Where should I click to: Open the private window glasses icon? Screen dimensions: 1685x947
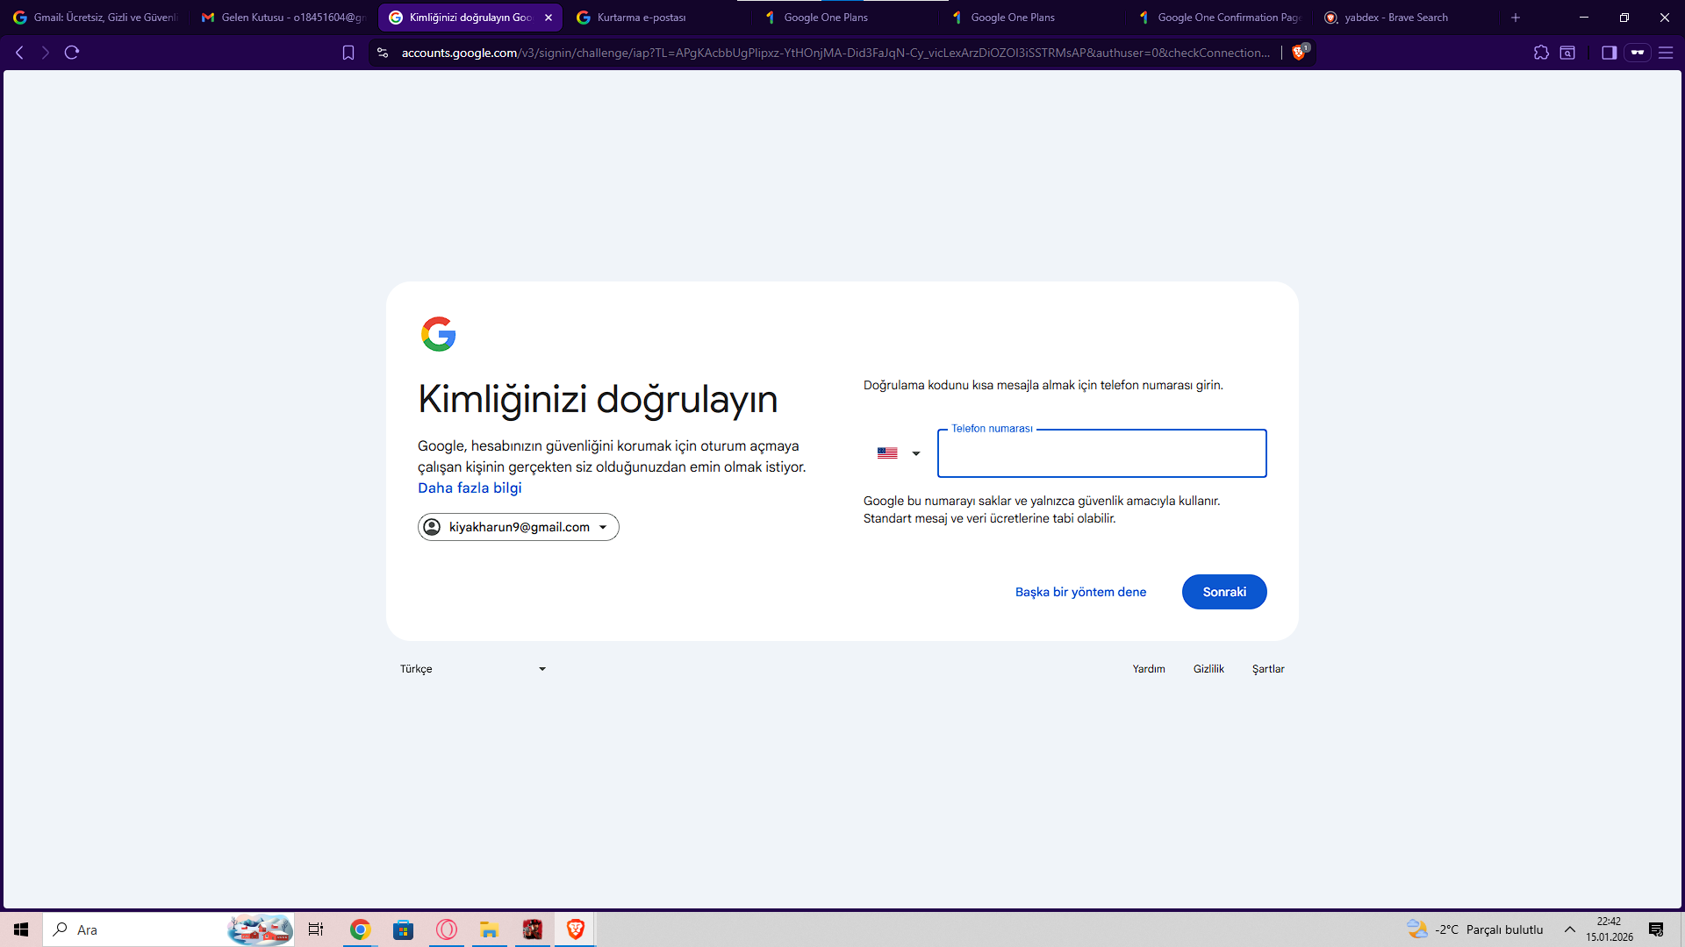pyautogui.click(x=1638, y=53)
